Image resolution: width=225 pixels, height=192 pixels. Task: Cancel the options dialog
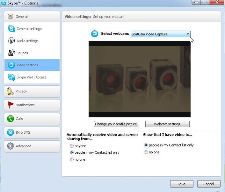point(209,184)
